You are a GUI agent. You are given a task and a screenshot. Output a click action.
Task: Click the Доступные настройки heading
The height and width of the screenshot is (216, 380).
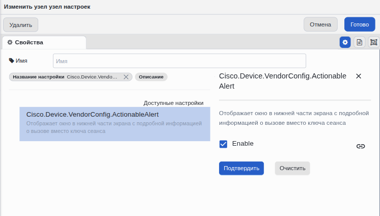tap(173, 103)
